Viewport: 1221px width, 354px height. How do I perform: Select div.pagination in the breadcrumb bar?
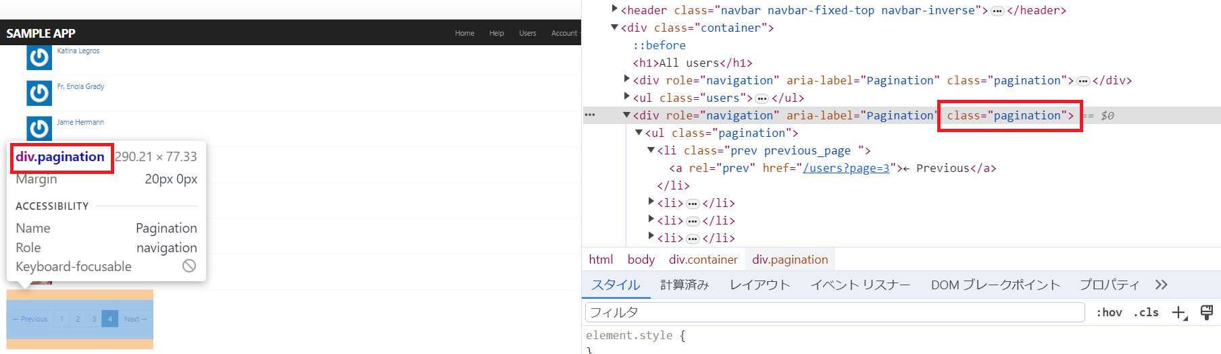pyautogui.click(x=790, y=260)
